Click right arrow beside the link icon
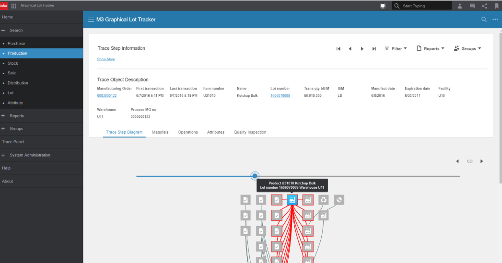This screenshot has width=502, height=263. point(481,161)
